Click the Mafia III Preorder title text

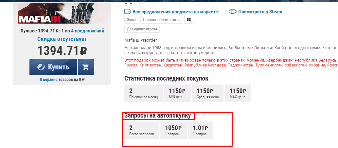141,40
